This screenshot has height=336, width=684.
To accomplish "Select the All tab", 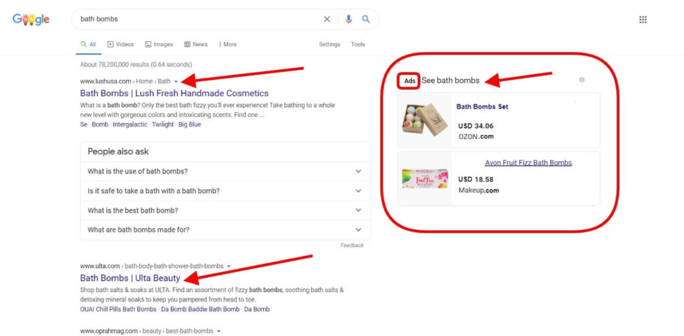I will (x=88, y=45).
